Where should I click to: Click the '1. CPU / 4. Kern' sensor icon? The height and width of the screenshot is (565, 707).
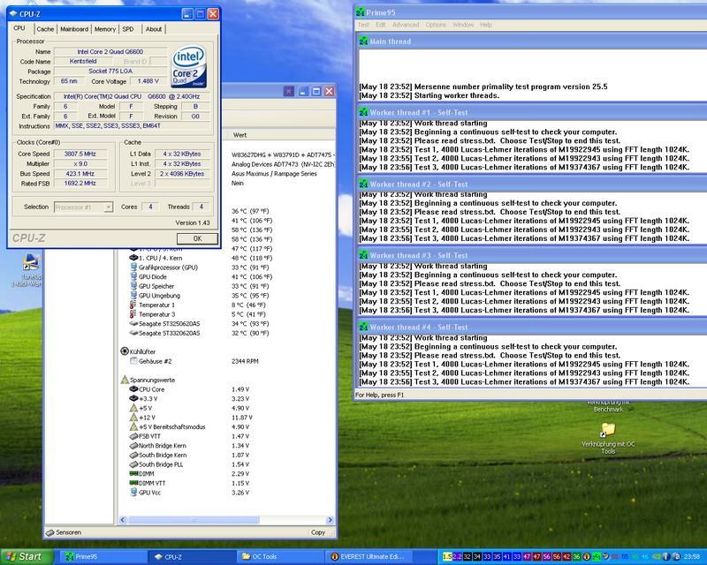pos(133,258)
